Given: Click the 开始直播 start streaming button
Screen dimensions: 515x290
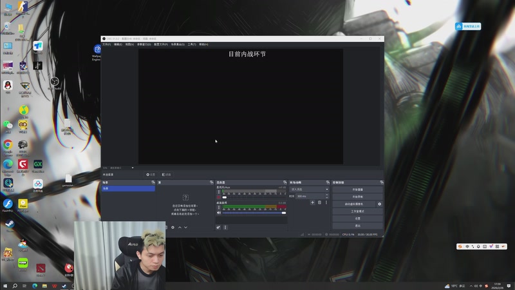Looking at the screenshot, I should point(357,189).
